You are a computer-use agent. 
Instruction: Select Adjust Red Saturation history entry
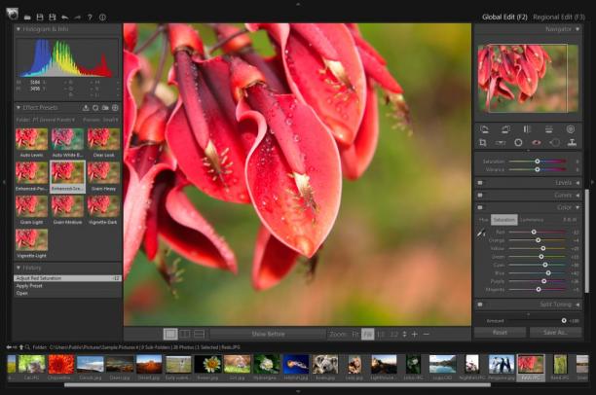[x=67, y=278]
